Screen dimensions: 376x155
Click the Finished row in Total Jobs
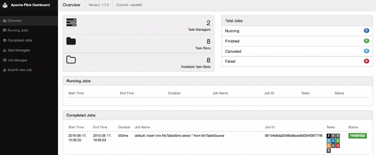click(297, 41)
